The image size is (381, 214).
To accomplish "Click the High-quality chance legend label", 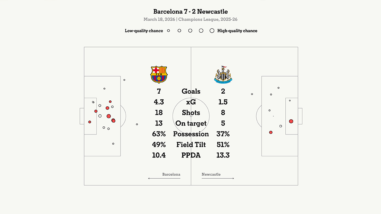I will coord(237,31).
